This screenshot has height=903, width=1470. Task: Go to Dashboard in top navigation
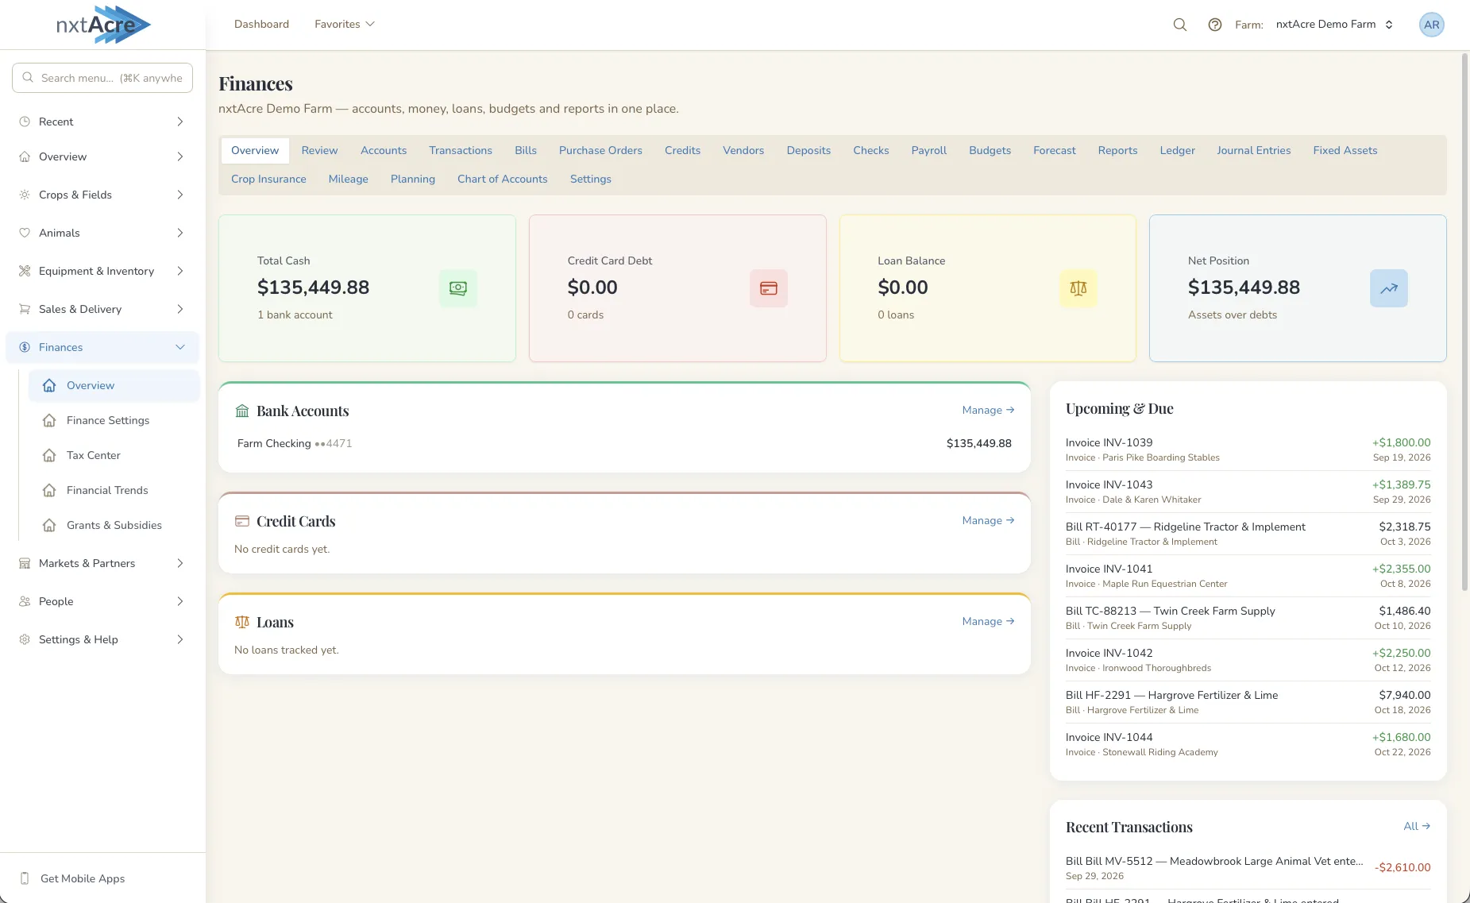tap(261, 25)
